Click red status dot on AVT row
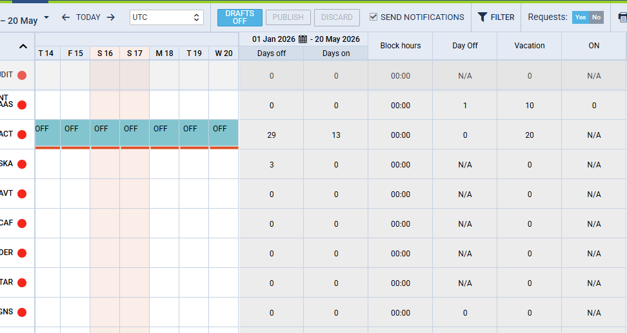 (22, 194)
